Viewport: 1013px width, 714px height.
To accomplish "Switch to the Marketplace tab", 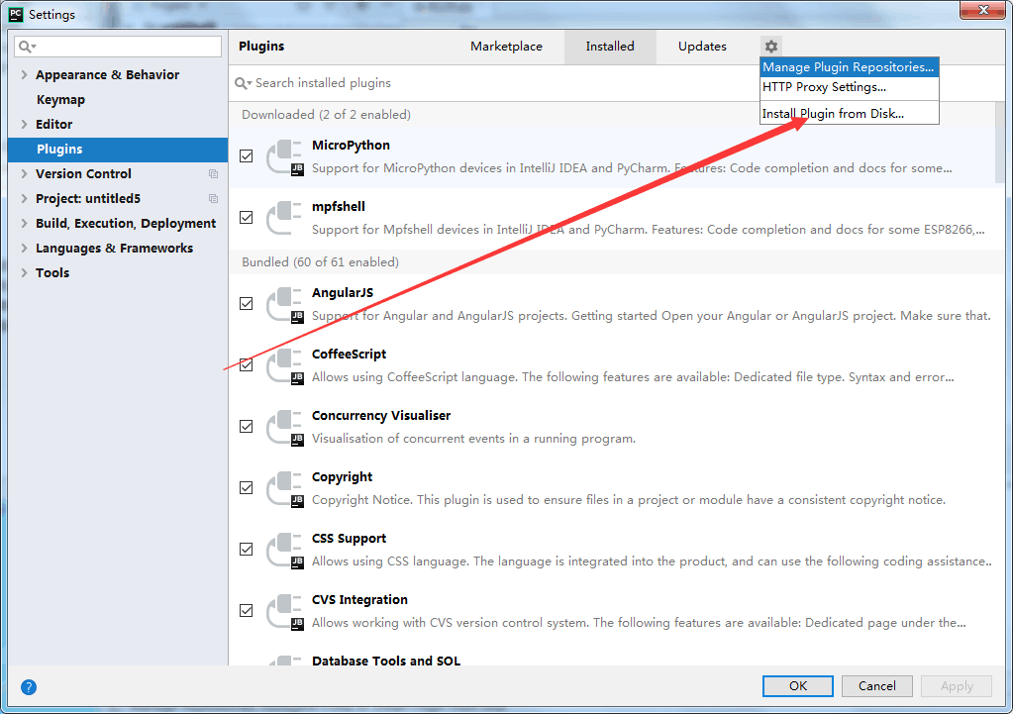I will point(506,47).
